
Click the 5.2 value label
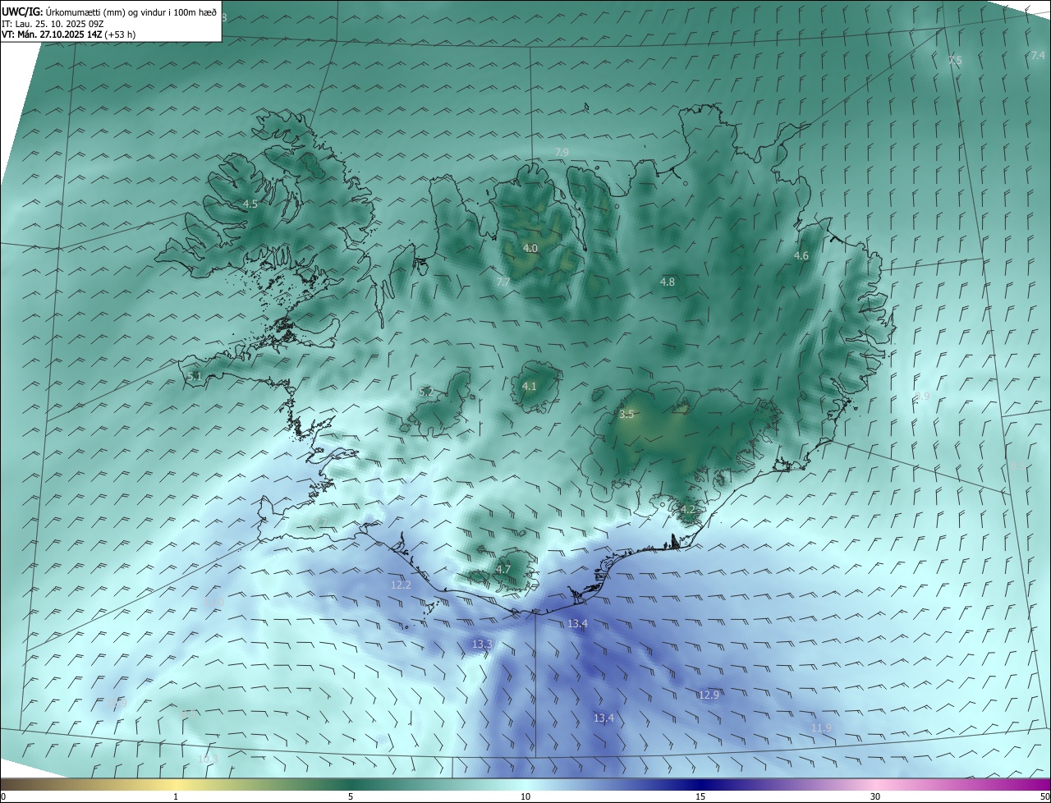426,392
